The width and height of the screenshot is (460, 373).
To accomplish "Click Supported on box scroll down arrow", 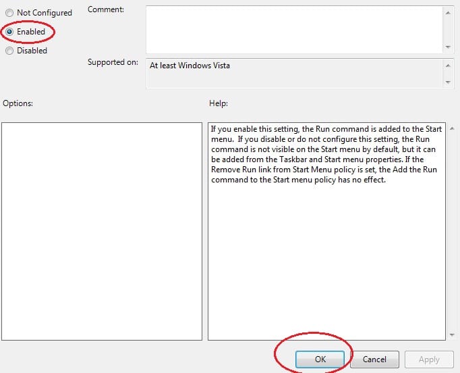I will (448, 82).
